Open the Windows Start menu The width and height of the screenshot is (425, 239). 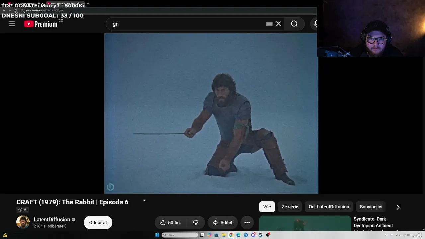pyautogui.click(x=157, y=235)
